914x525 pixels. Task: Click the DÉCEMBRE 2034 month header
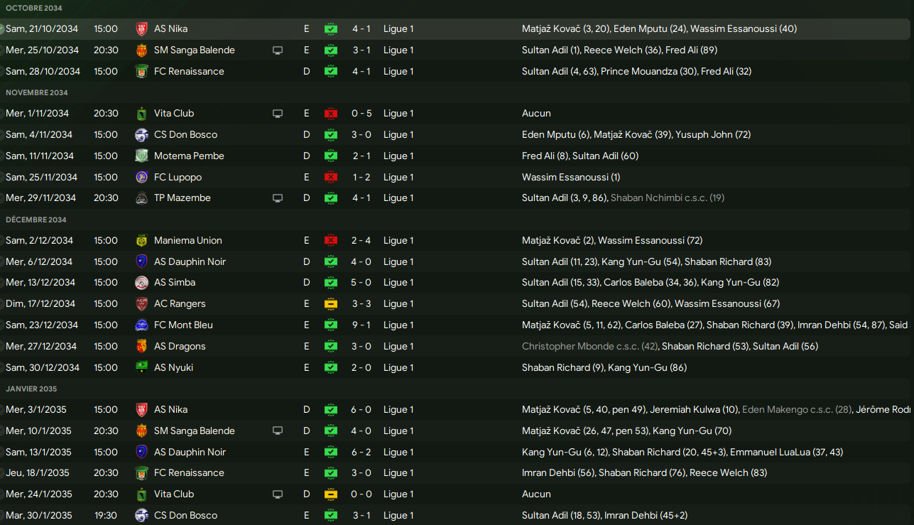[x=36, y=220]
